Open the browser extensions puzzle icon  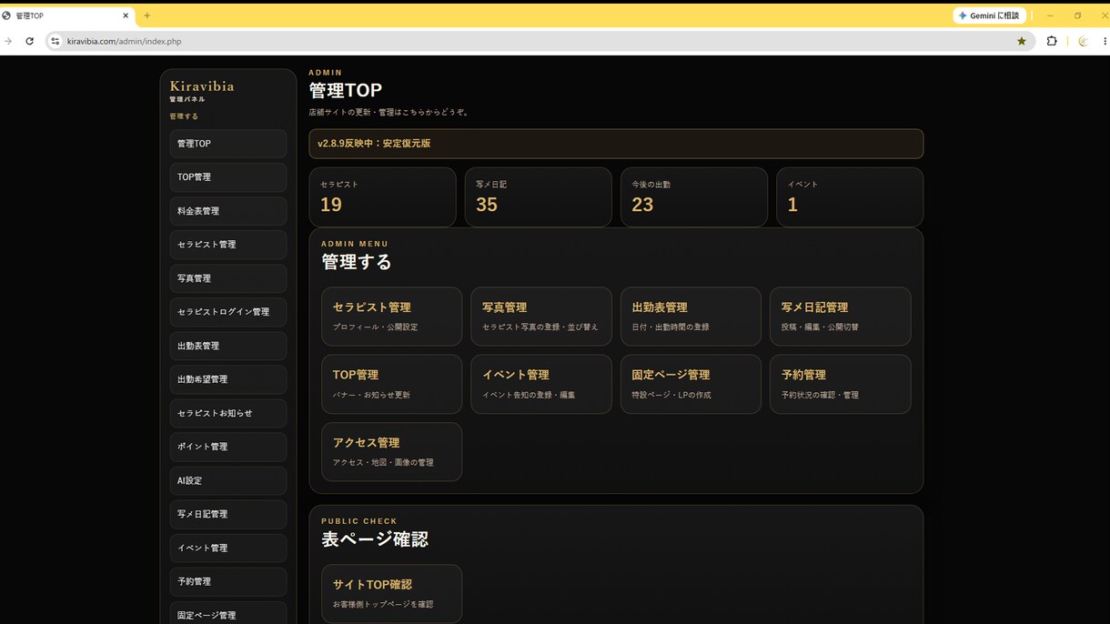point(1052,41)
